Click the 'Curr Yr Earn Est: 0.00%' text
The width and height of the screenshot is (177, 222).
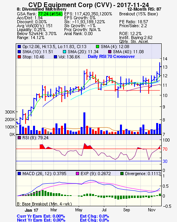coord(41,216)
